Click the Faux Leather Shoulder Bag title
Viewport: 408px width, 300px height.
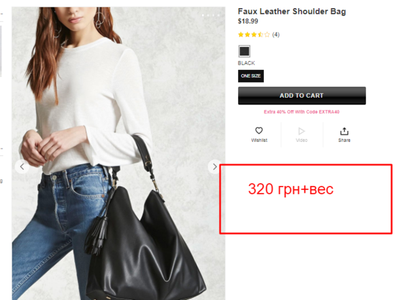coord(292,12)
